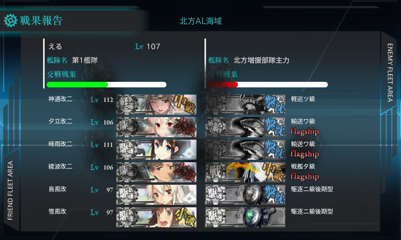Open the ENEMY FLEET AREA side tab
This screenshot has height=240, width=401.
click(390, 72)
